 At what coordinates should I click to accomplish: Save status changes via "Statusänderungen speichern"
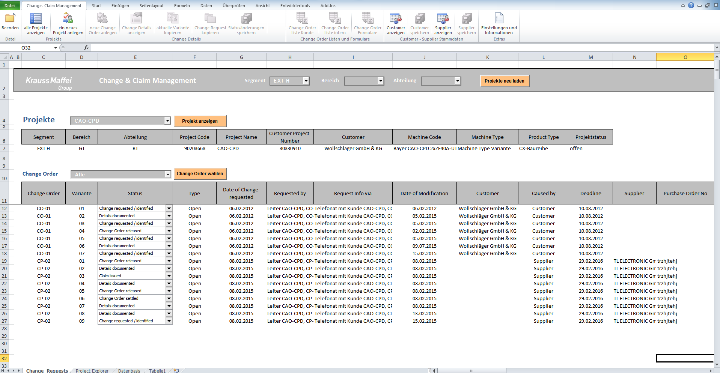246,23
